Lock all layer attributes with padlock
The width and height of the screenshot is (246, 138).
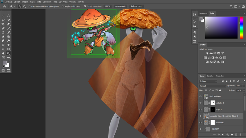(x=220, y=90)
